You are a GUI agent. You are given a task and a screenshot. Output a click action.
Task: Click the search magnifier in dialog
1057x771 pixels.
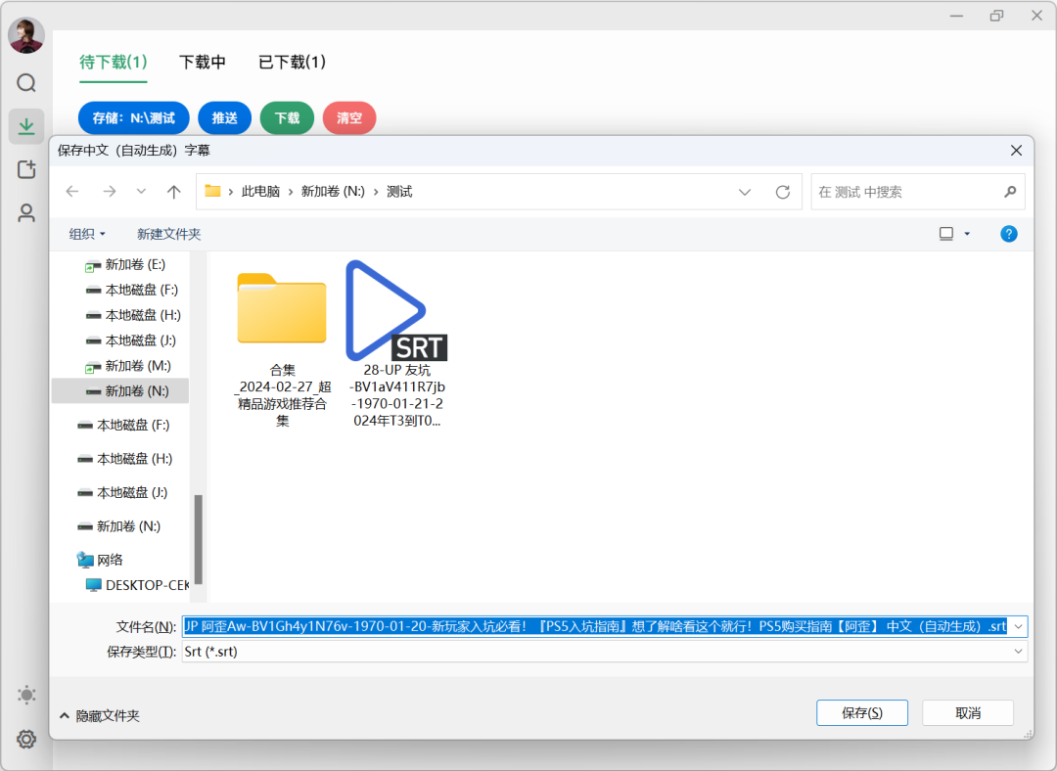tap(1010, 192)
